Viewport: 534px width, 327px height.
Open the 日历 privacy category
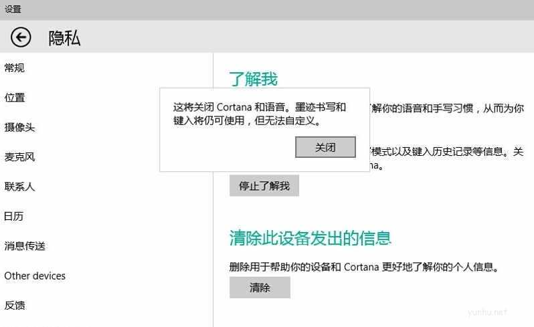13,216
